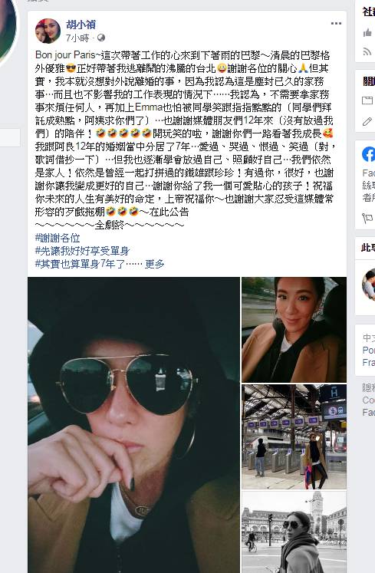
Task: Click the blue Facebook logo icon
Action: click(x=368, y=154)
